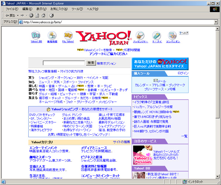Click DVDソフトをチェック link
Viewport: 221px width, 185px height.
pyautogui.click(x=42, y=115)
